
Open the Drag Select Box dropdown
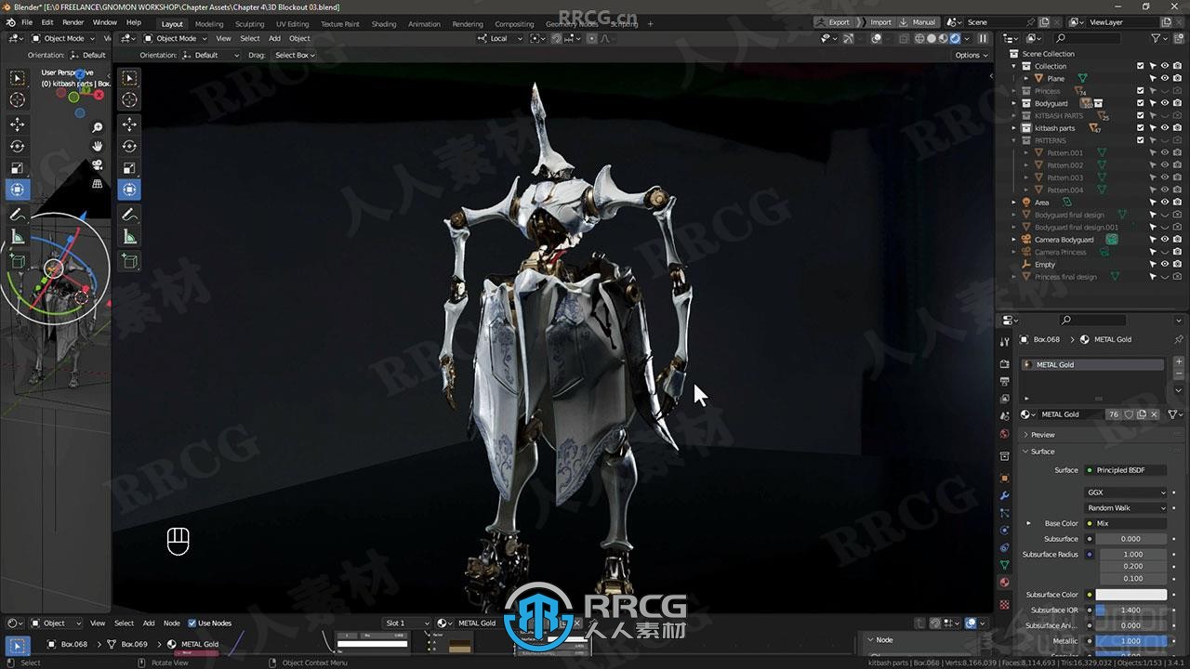295,55
